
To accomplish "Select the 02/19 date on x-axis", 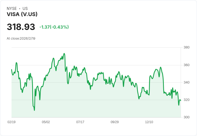I will coord(12,122).
